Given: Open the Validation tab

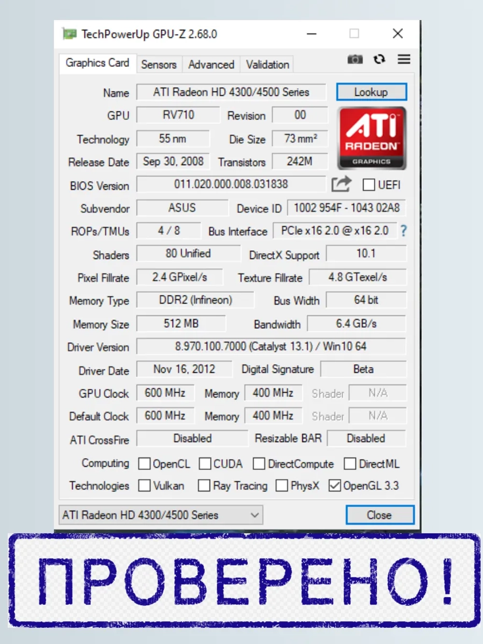Looking at the screenshot, I should tap(267, 64).
